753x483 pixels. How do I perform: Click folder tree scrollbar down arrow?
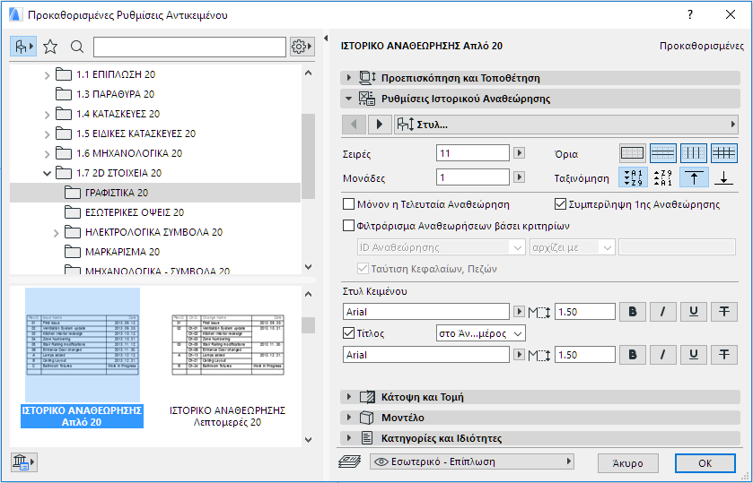(x=309, y=267)
